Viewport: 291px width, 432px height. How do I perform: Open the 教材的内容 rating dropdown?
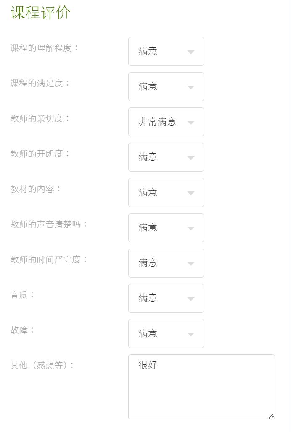[x=166, y=192]
